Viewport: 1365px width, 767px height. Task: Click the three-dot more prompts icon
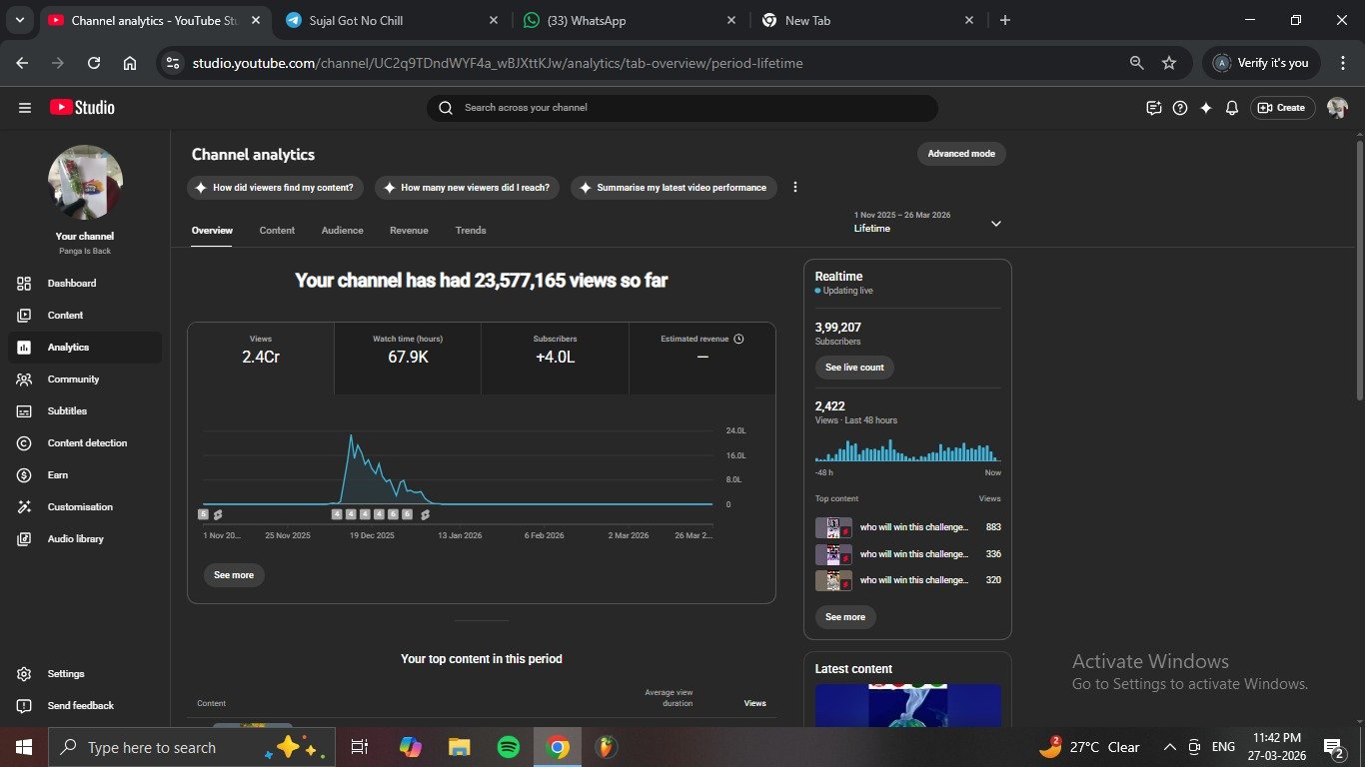tap(795, 188)
